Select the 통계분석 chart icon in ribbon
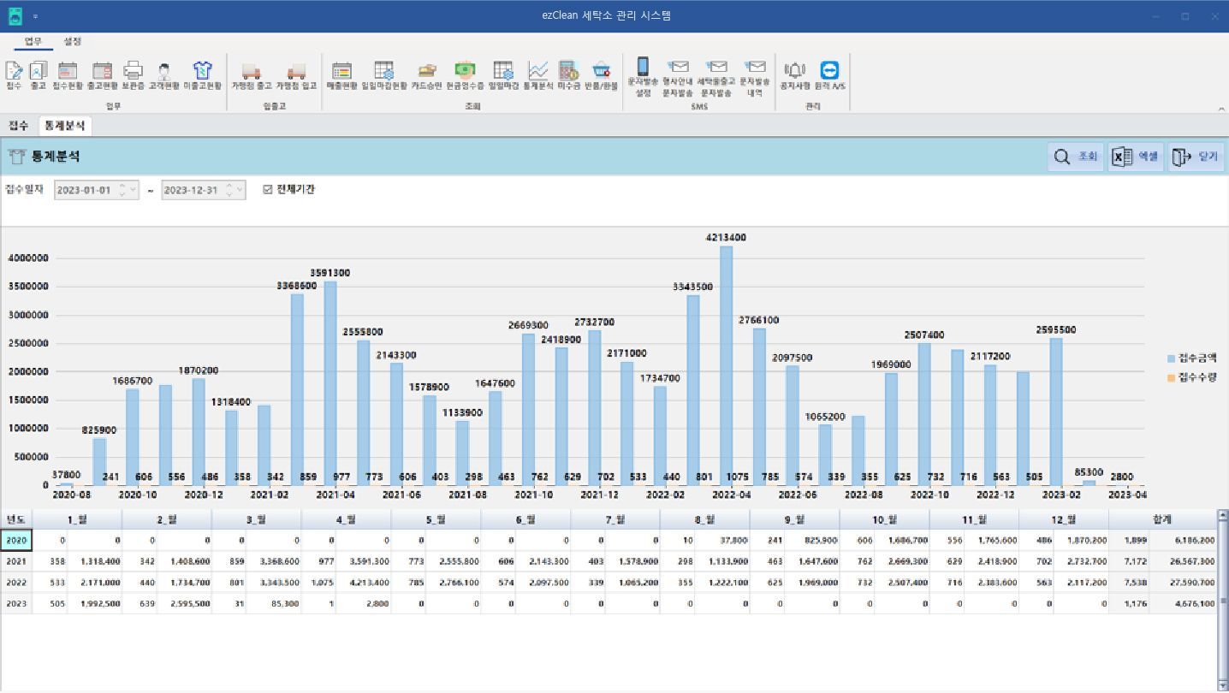This screenshot has width=1229, height=693. 537,76
